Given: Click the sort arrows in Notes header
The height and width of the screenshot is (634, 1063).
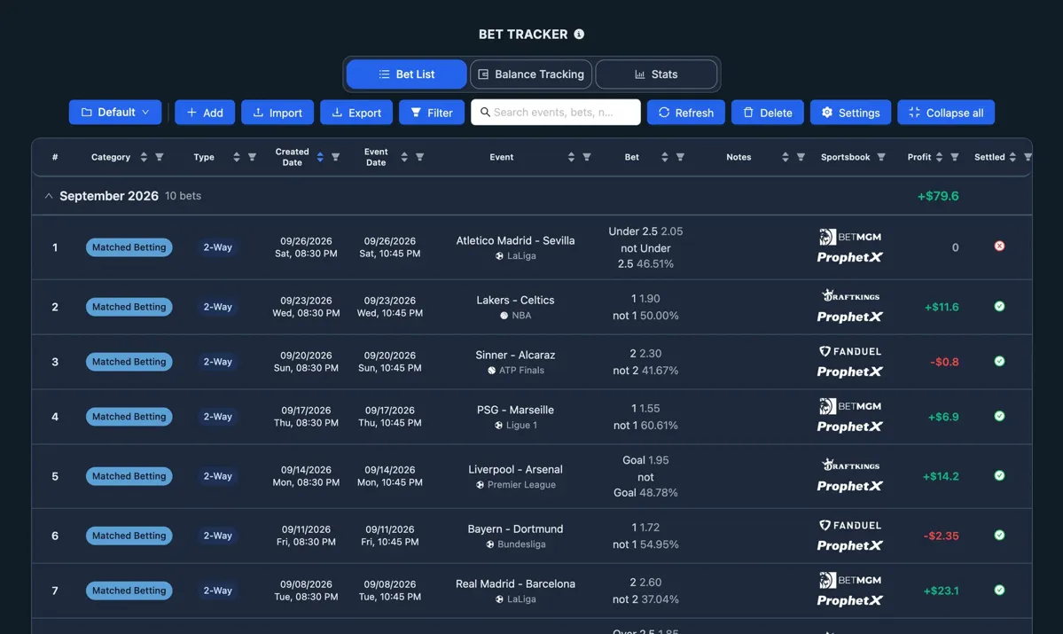Looking at the screenshot, I should point(785,157).
